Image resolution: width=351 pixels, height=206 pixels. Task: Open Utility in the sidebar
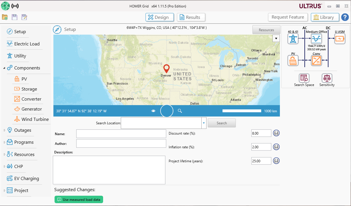pos(16,56)
